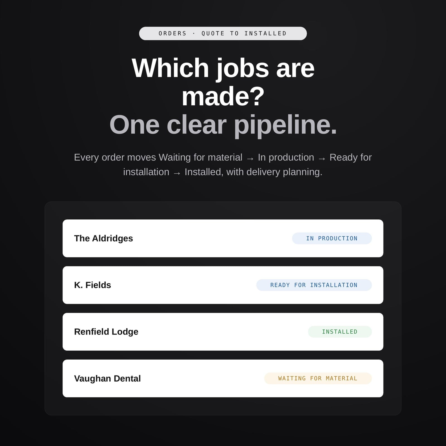Select the name text 'Vaughan Dental'
Image resolution: width=446 pixels, height=446 pixels.
(107, 378)
